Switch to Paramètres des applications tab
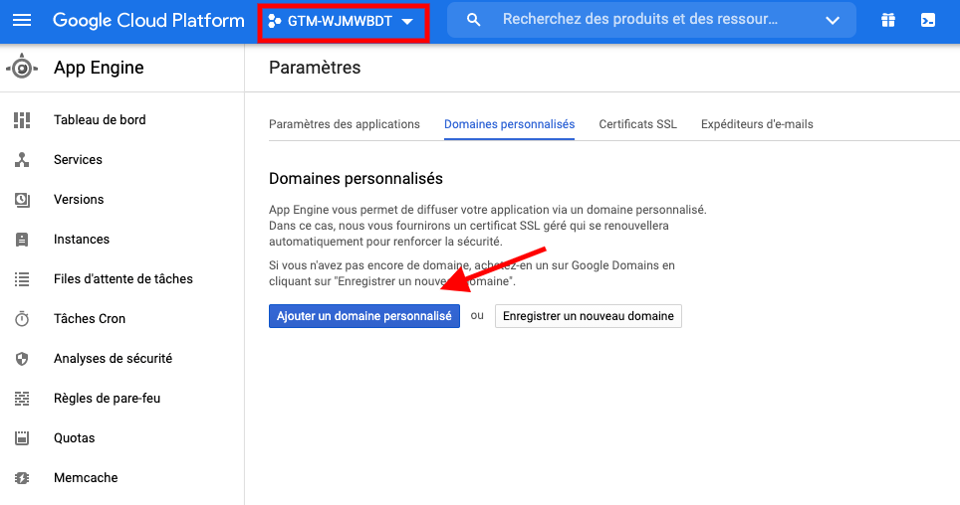The width and height of the screenshot is (960, 505). point(345,124)
